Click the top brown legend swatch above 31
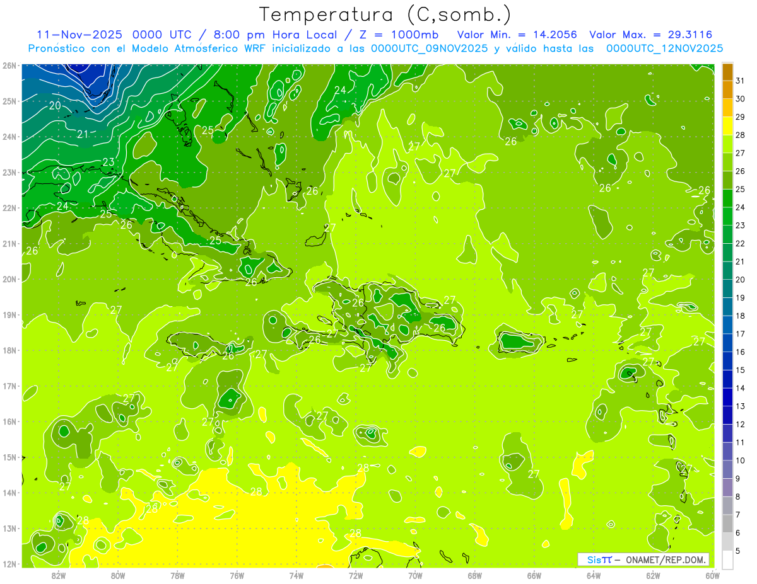Viewport: 757px width, 584px height. pos(727,72)
